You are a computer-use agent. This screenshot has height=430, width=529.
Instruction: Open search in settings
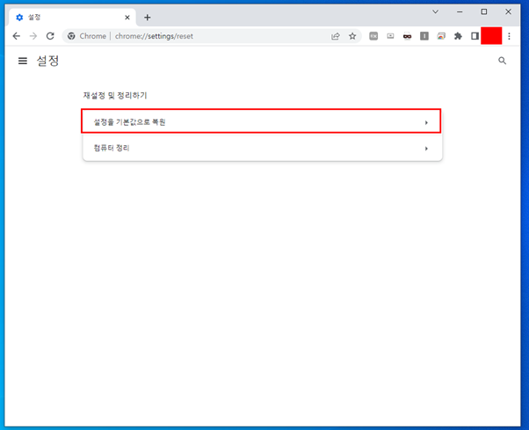(502, 61)
